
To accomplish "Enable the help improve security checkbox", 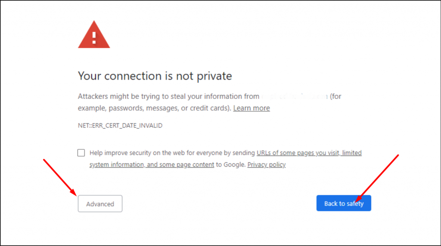I will coord(81,153).
